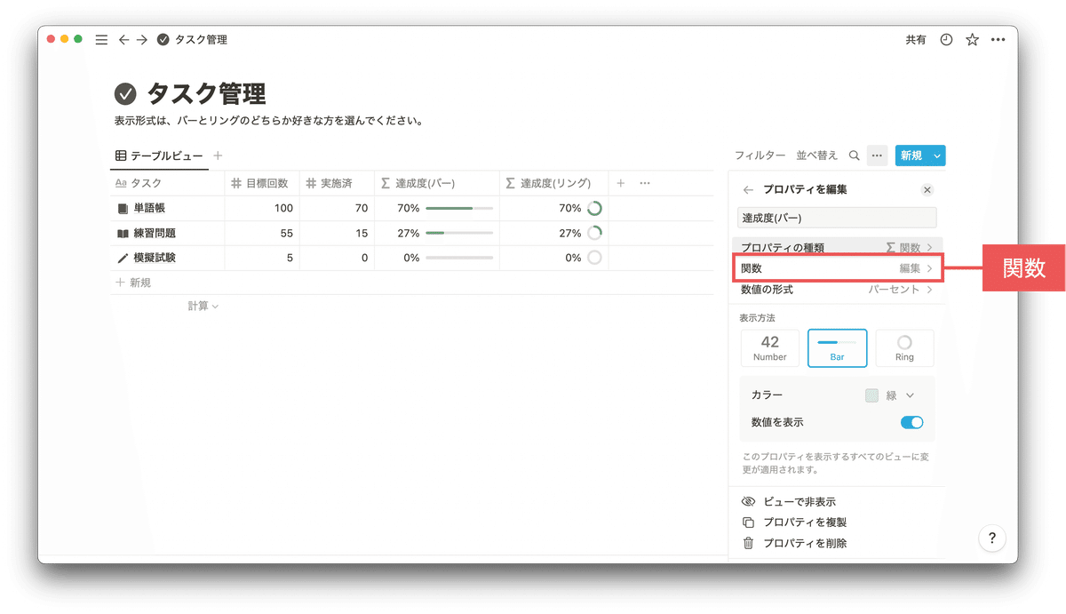1066x614 pixels.
Task: Switch to the テーブルビュー tab
Action: 159,155
